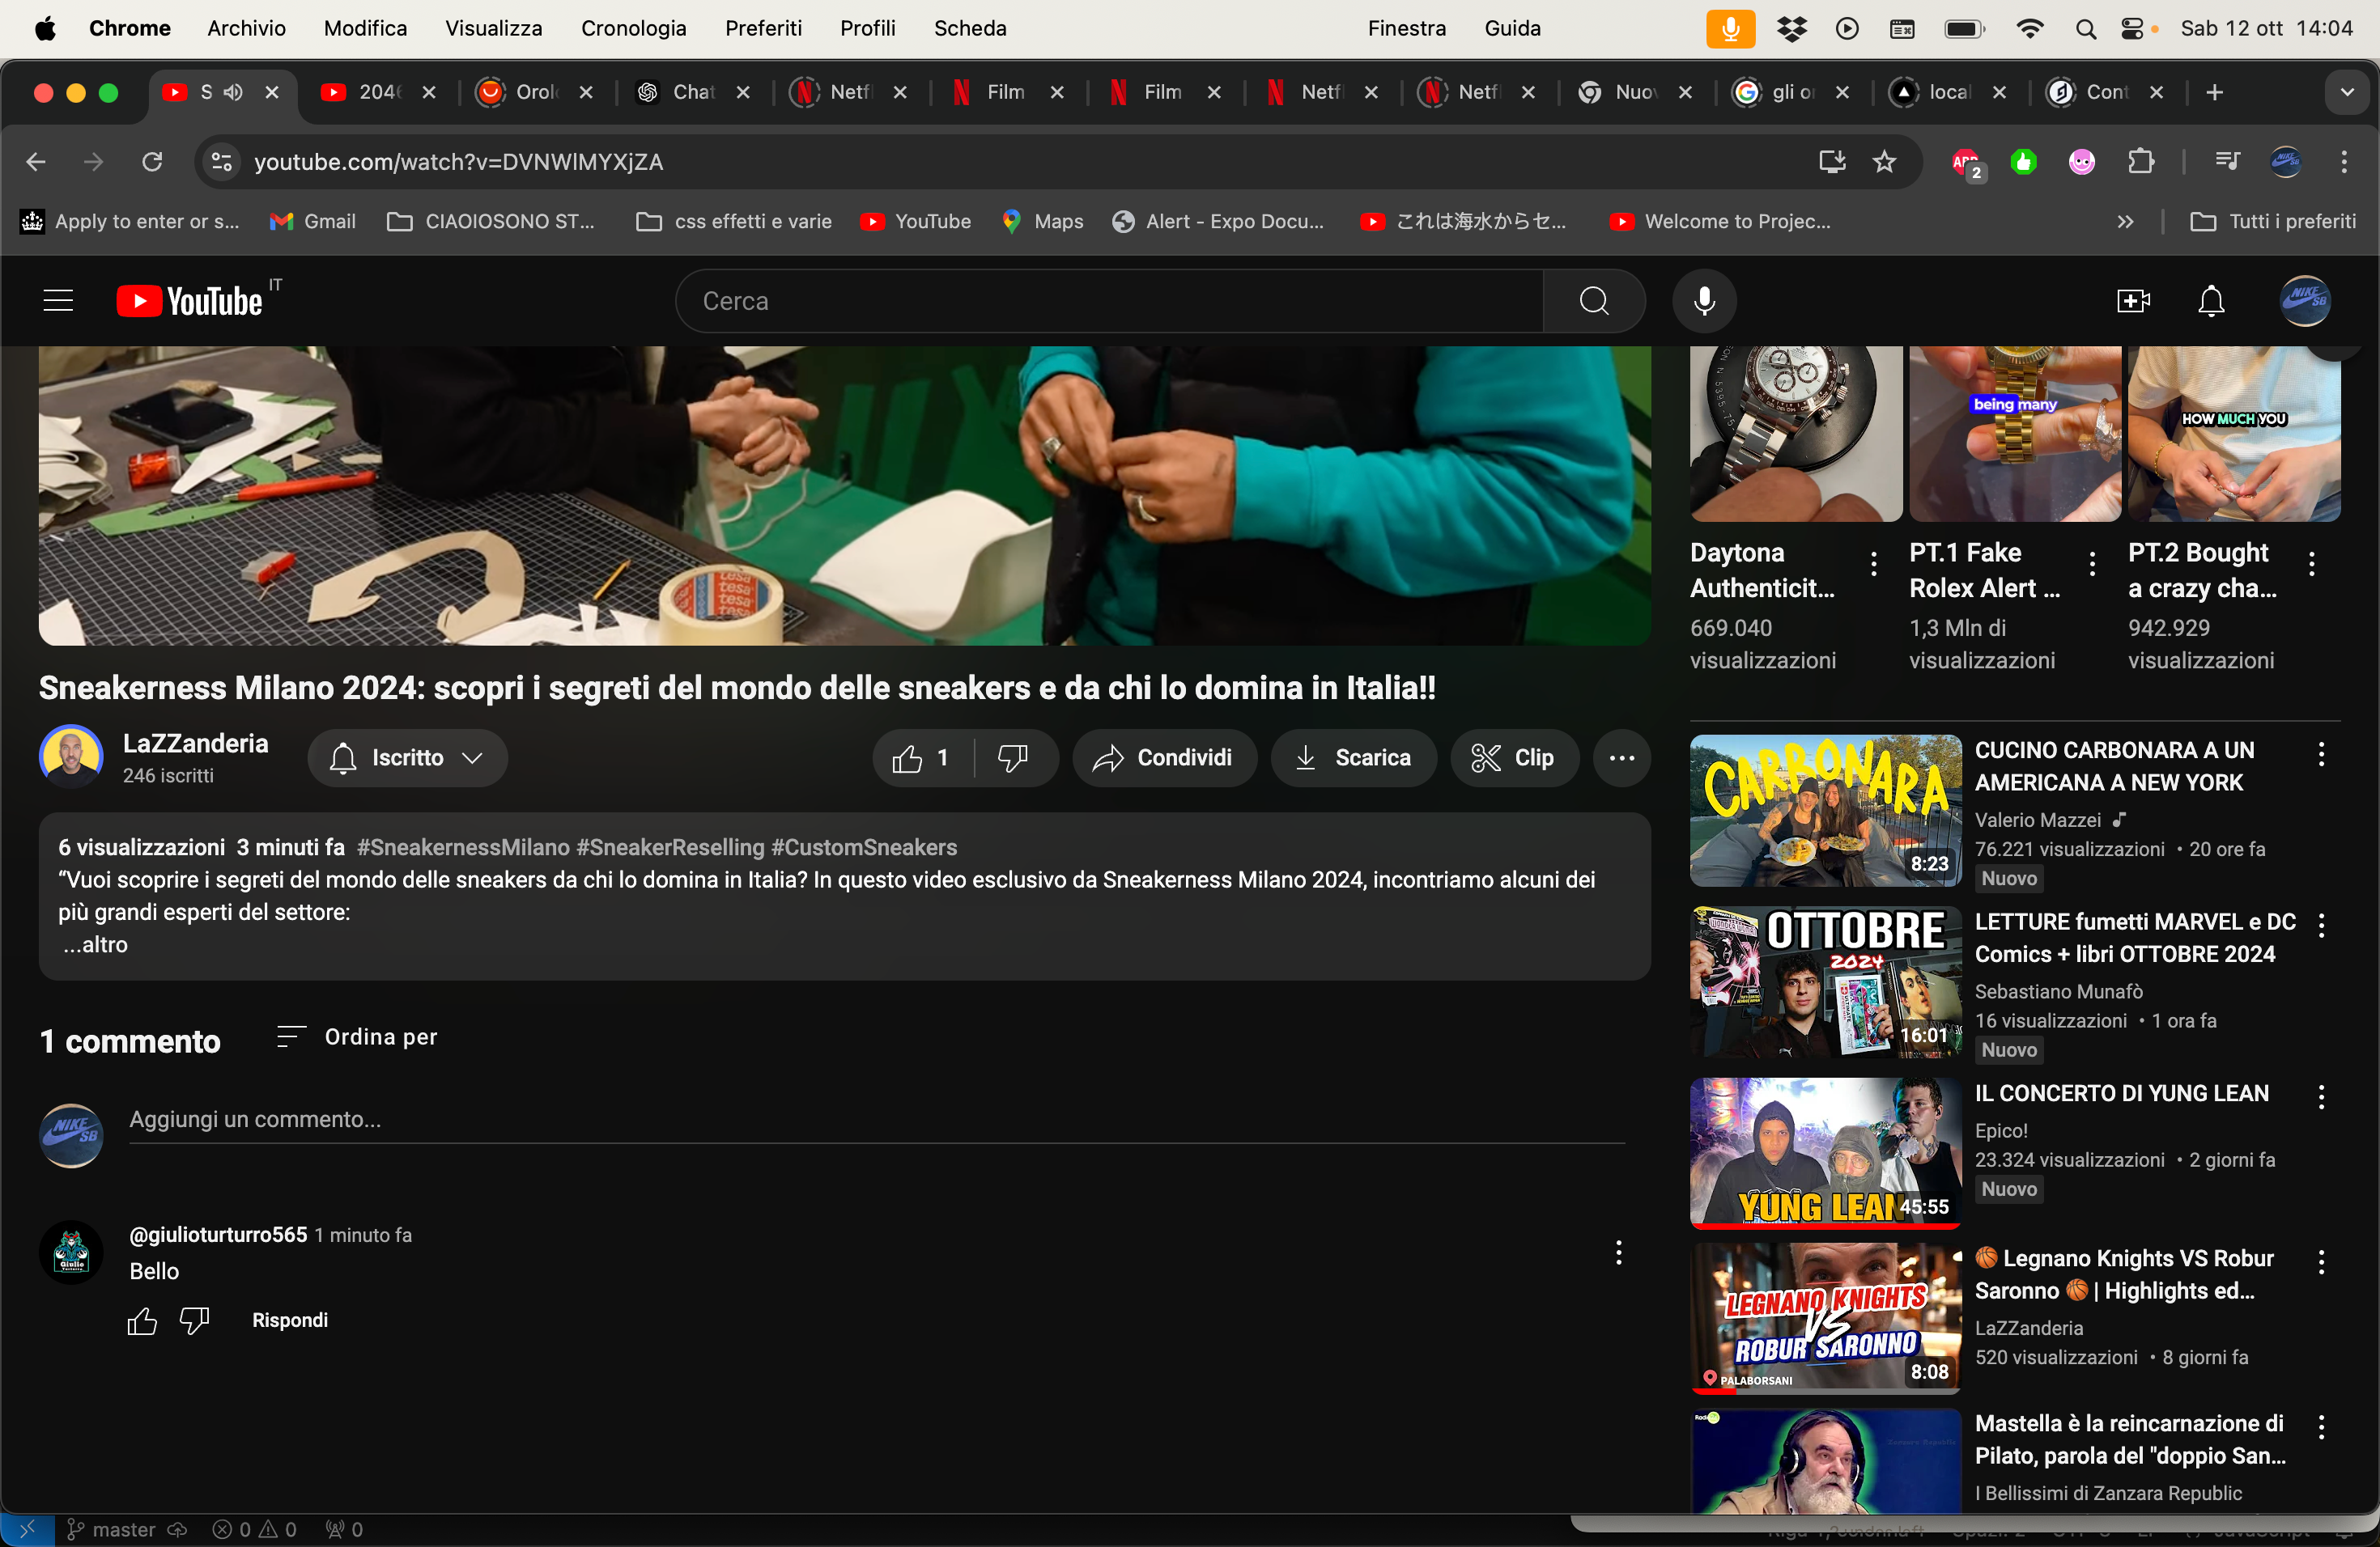Expand the Iscritto subscription dropdown
Screen dimensions: 2380x1547
point(408,758)
